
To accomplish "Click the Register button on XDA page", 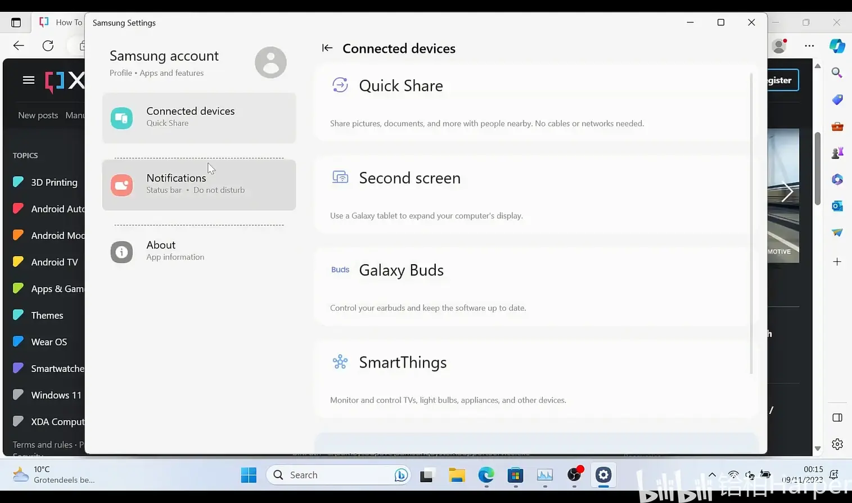I will 782,80.
